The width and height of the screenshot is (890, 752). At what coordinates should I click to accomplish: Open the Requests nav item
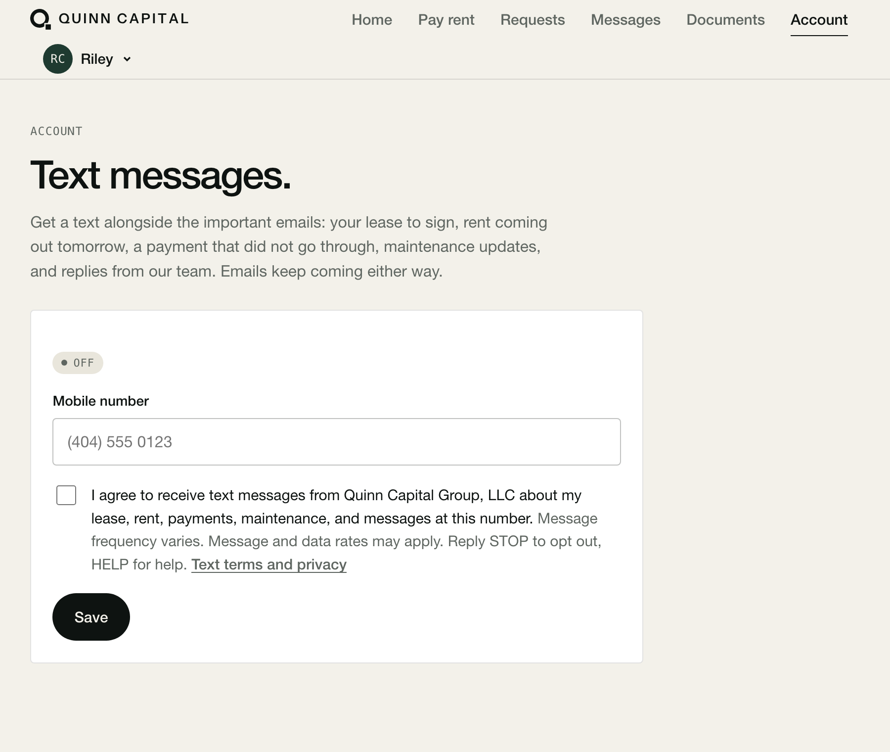[x=533, y=20]
